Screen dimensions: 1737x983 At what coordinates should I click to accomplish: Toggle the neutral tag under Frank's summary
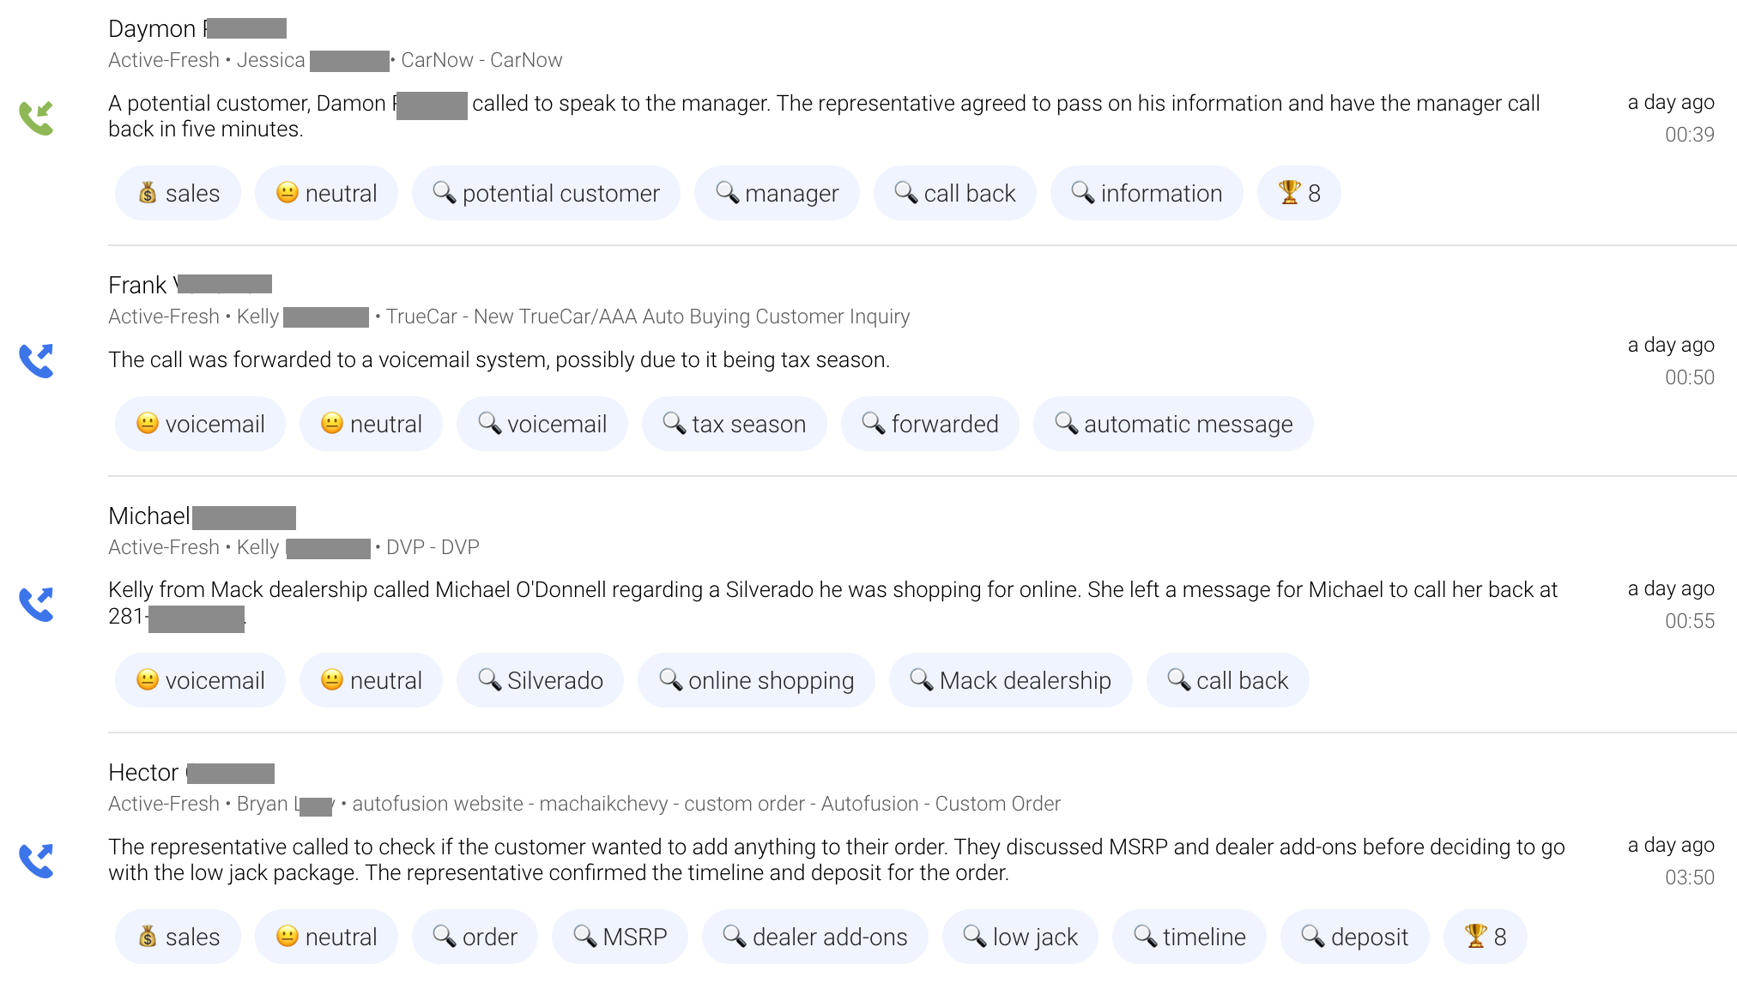click(x=371, y=423)
